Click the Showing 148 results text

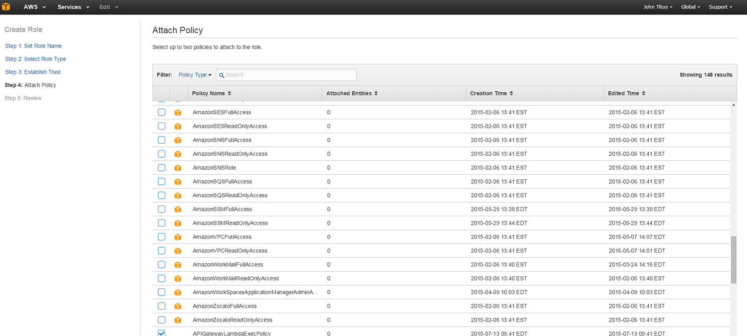[x=706, y=75]
